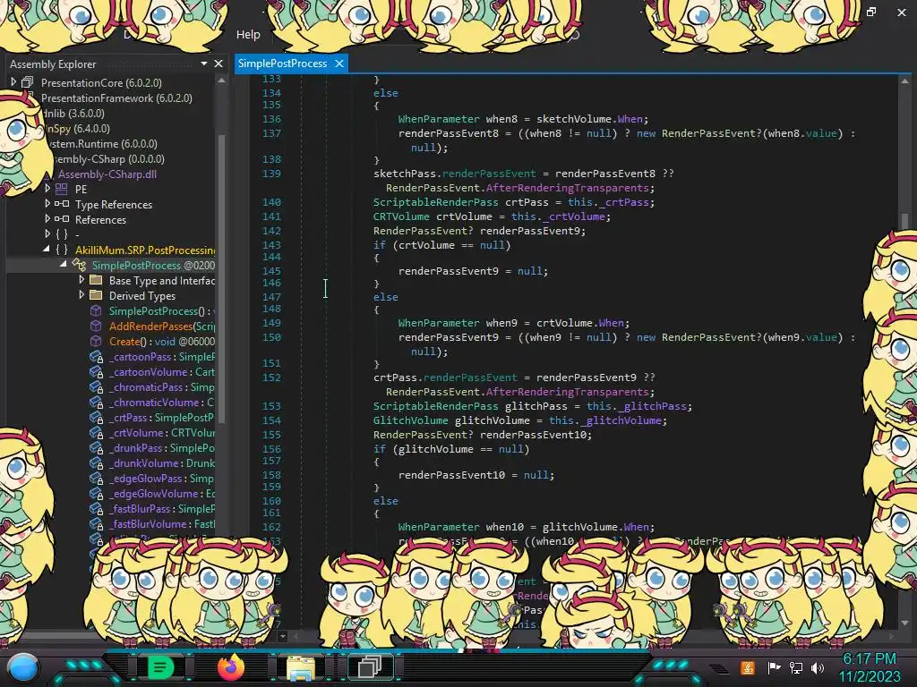The height and width of the screenshot is (687, 917).
Task: Collapse the SimplePostProcess class node
Action: [x=64, y=265]
